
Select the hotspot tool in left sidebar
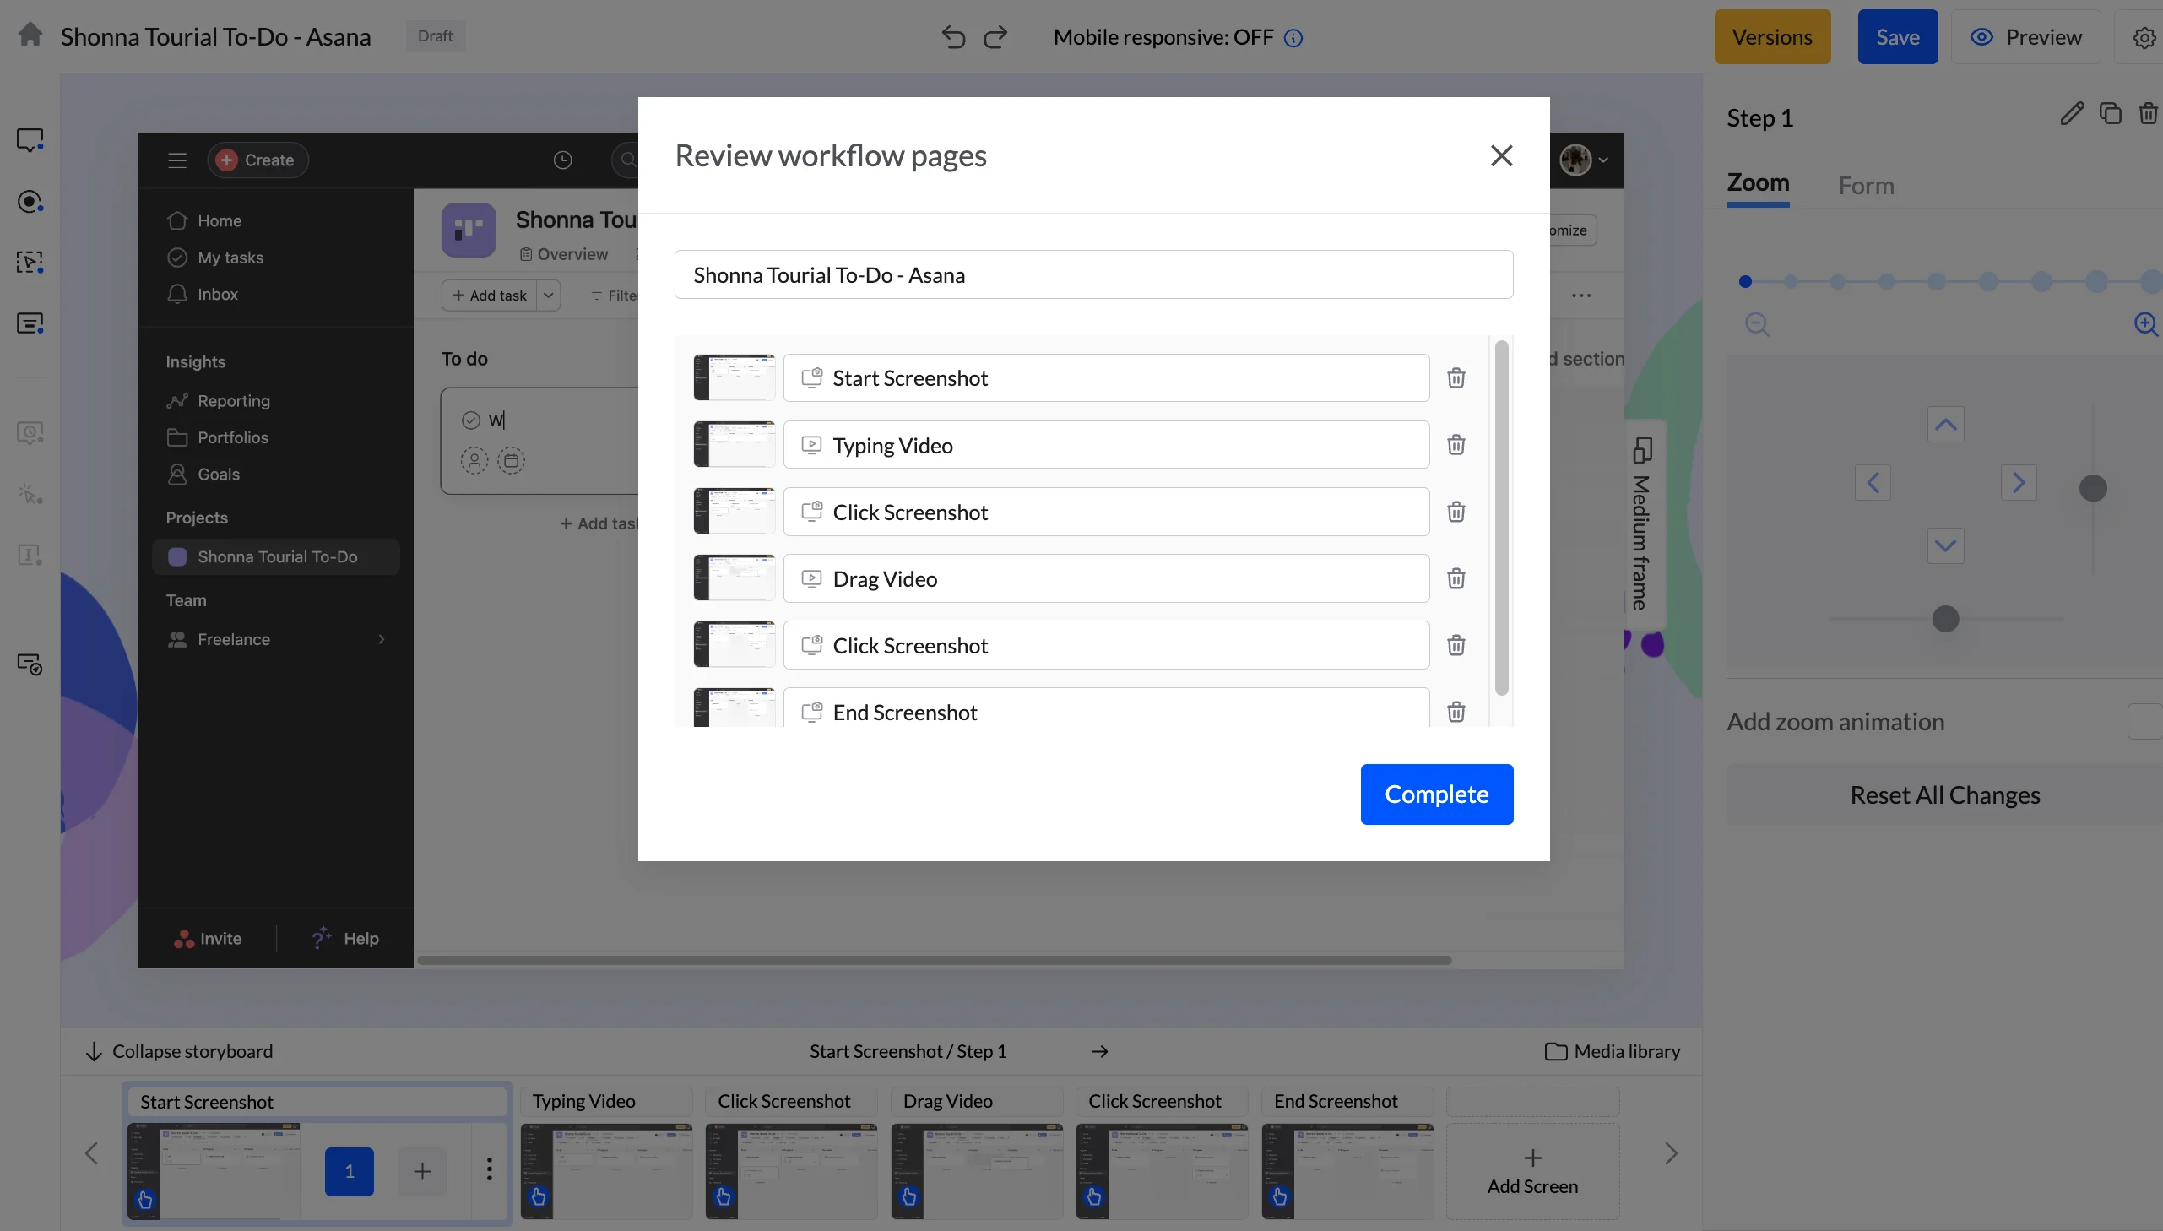[30, 202]
